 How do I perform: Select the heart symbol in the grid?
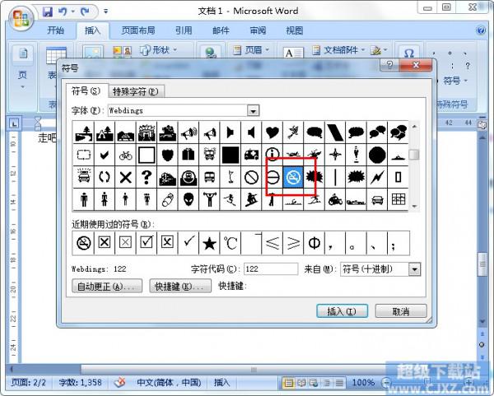[273, 133]
